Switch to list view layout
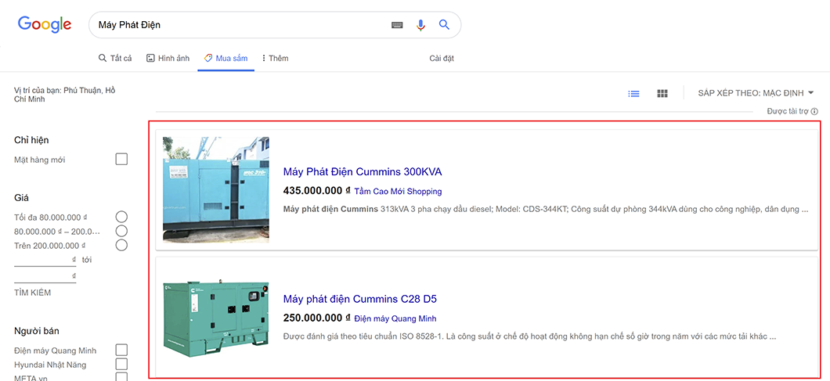 (x=633, y=93)
